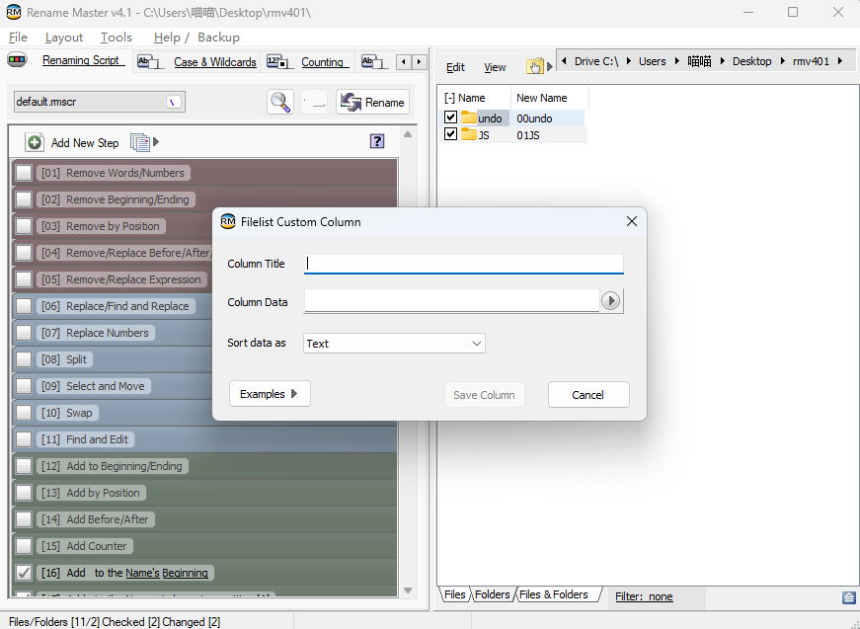This screenshot has width=860, height=629.
Task: Uncheck the undo folder checkbox
Action: 451,118
